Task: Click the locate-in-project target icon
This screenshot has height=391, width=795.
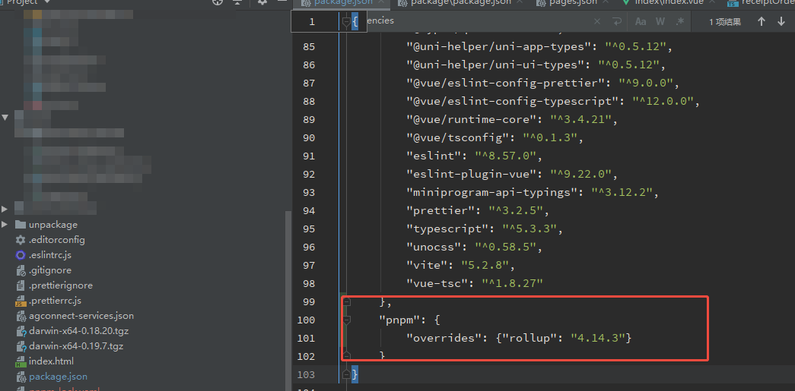Action: tap(218, 2)
